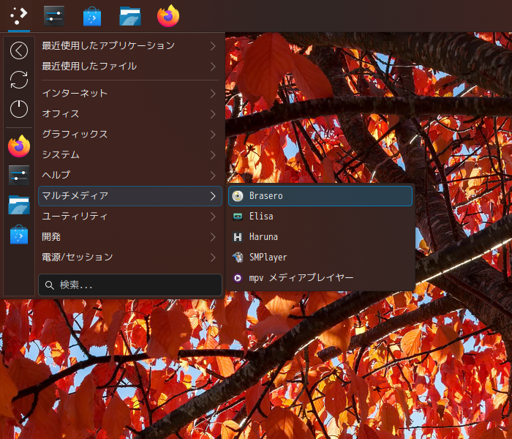Launch Haruna from the submenu

320,237
